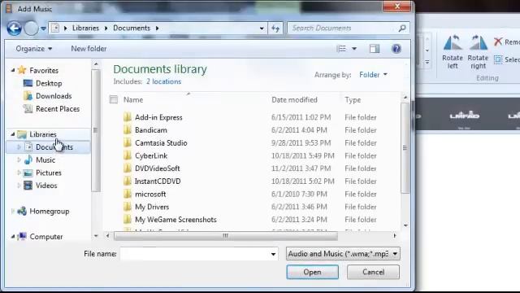520x293 pixels.
Task: Click the New folder button
Action: [x=89, y=49]
